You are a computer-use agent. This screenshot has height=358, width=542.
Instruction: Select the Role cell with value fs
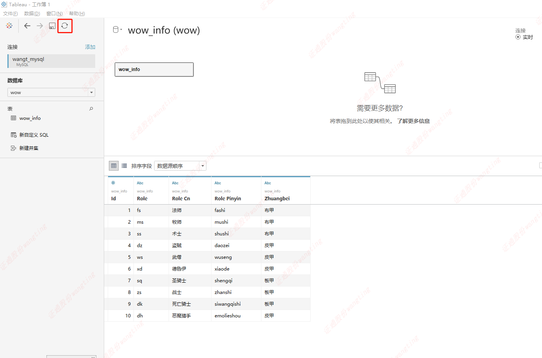(151, 210)
